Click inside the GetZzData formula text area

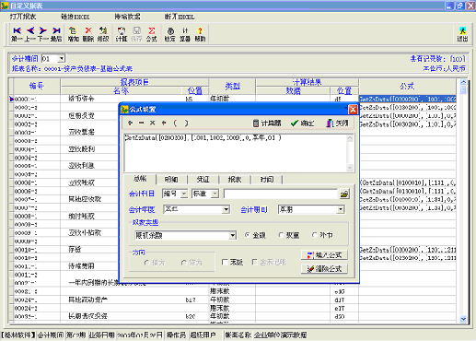point(236,153)
